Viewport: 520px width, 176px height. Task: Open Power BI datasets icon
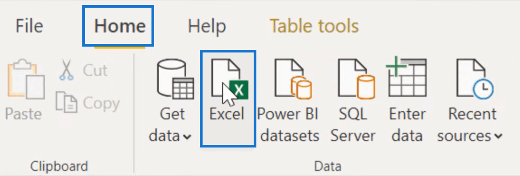[293, 80]
